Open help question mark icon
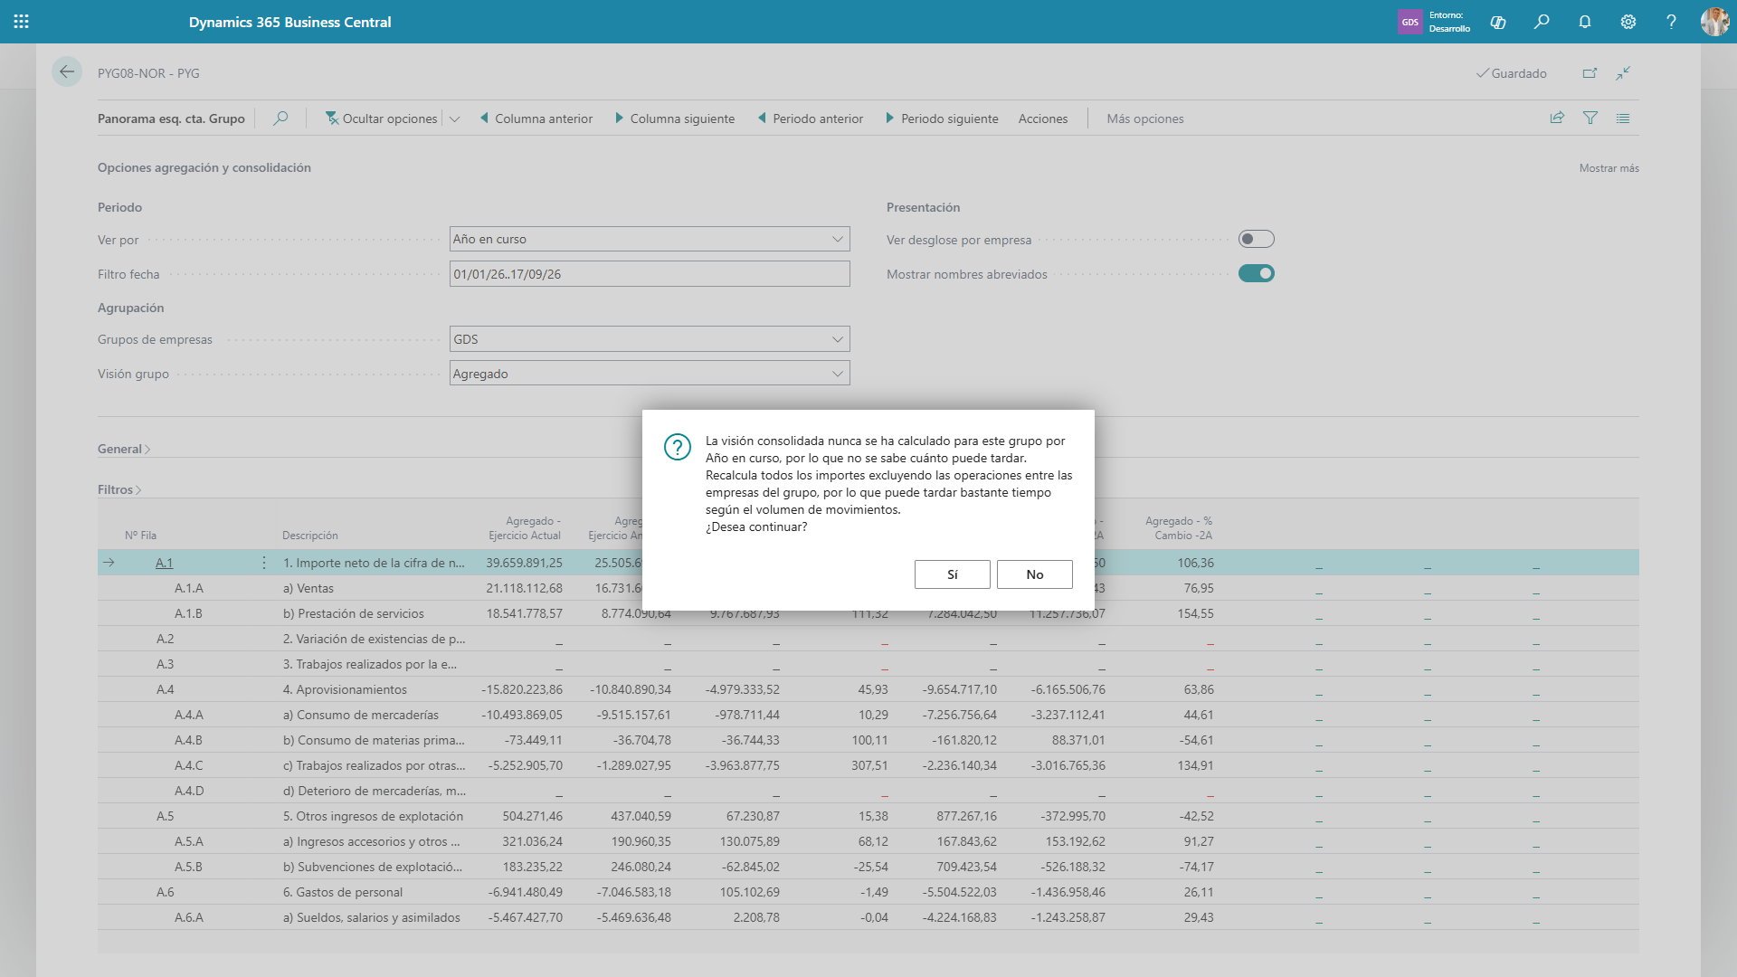1737x977 pixels. (1671, 22)
